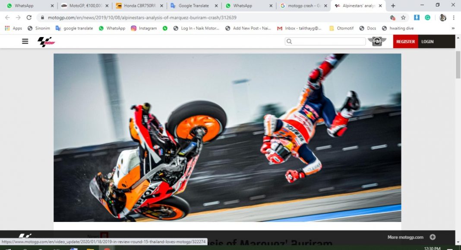Click the FIM logo icon
Image resolution: width=461 pixels, height=250 pixels.
[x=377, y=41]
